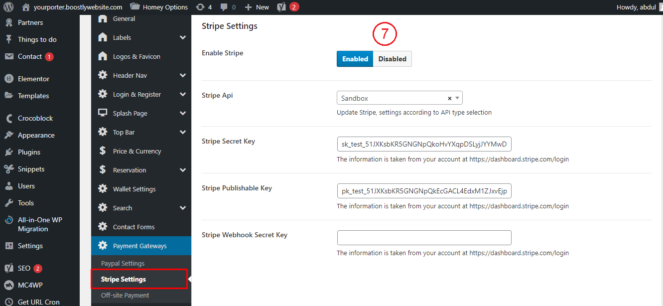Click the MC4WP sidebar icon

9,285
